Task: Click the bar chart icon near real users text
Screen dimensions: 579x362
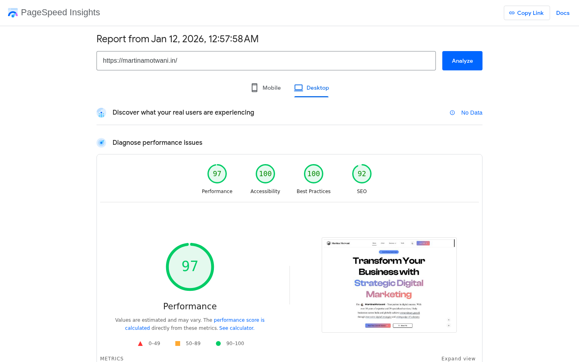Action: [x=101, y=113]
